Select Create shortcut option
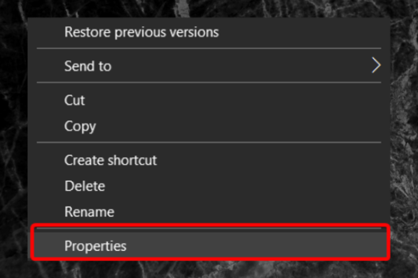This screenshot has height=278, width=418. click(209, 160)
